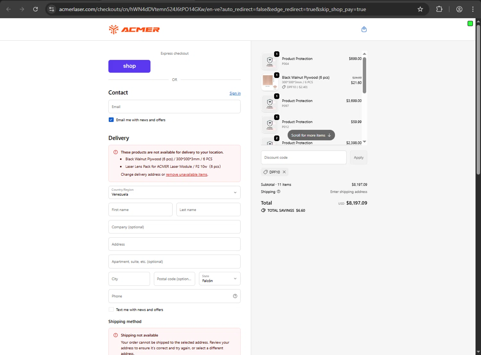Enable Text me with news and offers

pyautogui.click(x=111, y=309)
